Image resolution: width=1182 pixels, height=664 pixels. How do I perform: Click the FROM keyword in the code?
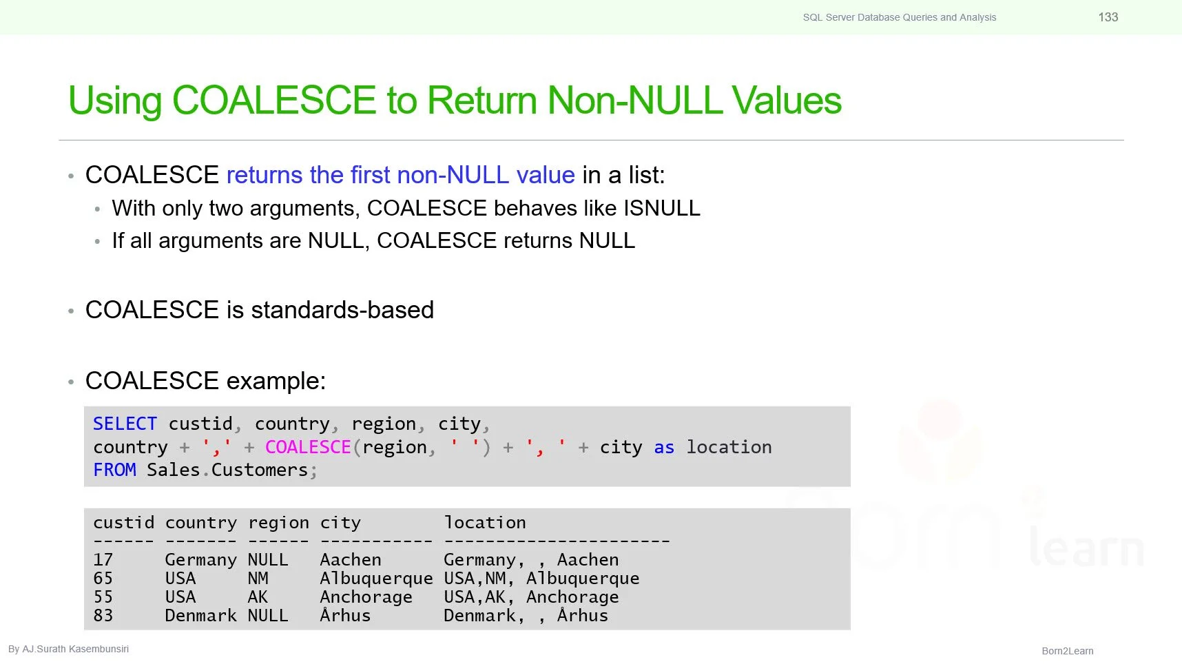pyautogui.click(x=114, y=470)
